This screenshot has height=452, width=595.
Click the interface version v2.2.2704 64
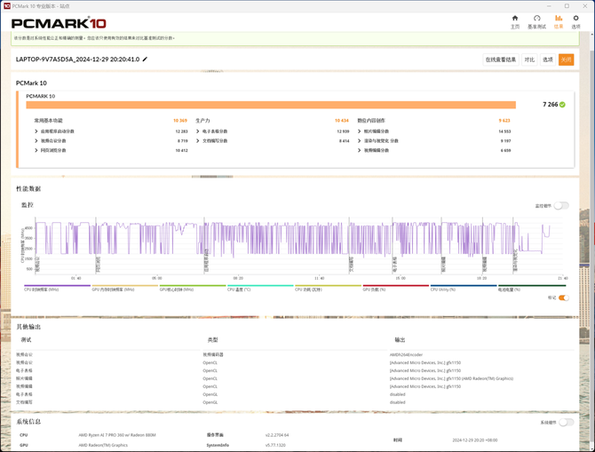277,435
